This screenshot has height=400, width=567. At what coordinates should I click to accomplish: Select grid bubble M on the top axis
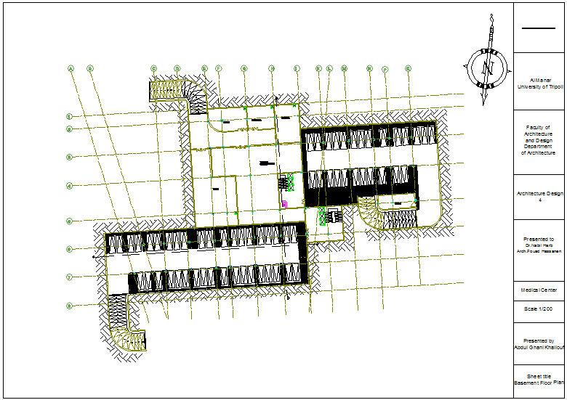[345, 68]
